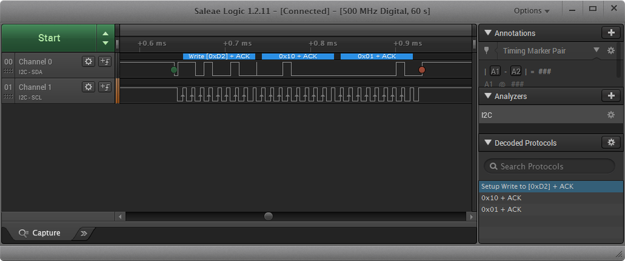
Task: Click the scroll right arrow
Action: pos(471,217)
